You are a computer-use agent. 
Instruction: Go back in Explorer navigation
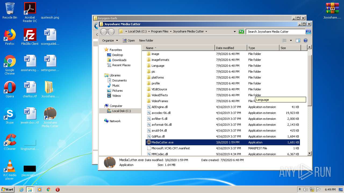point(103,32)
